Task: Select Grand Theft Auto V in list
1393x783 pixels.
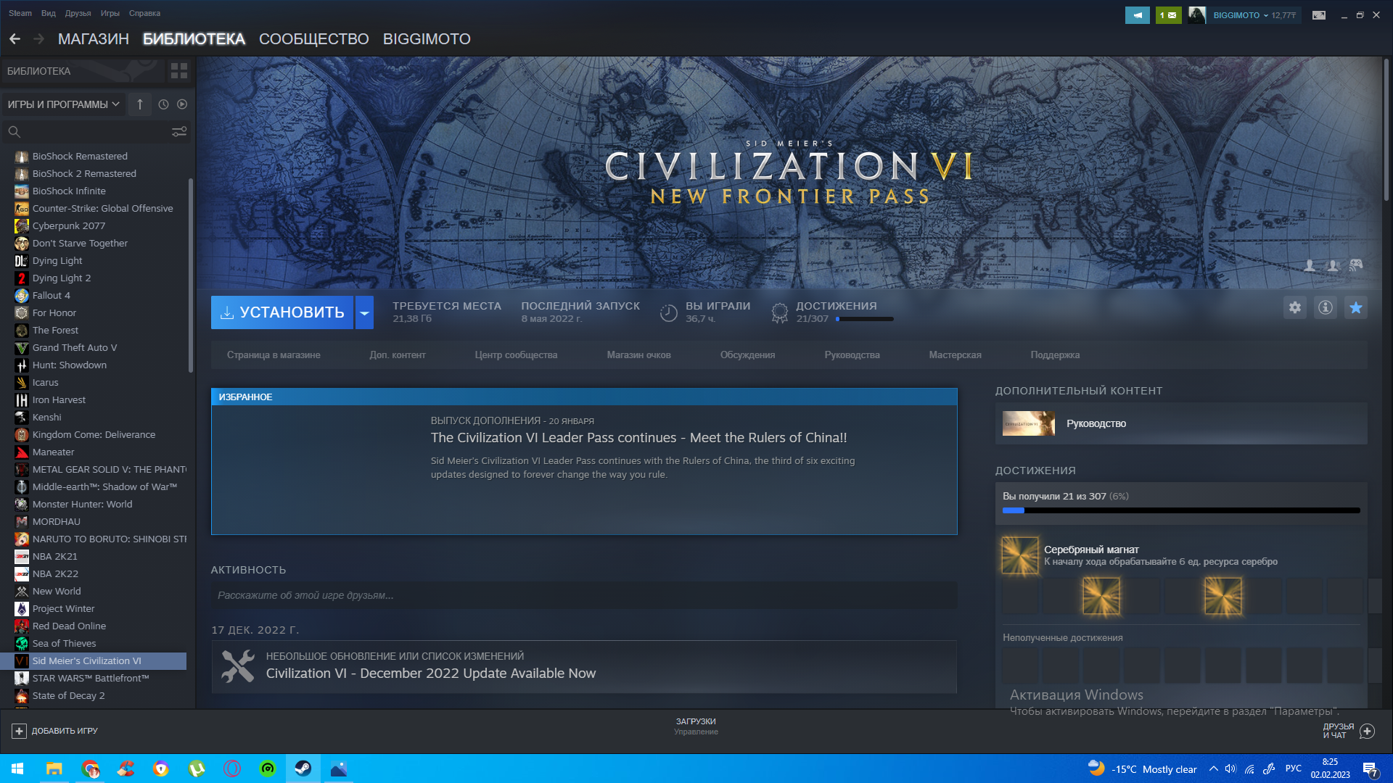Action: pos(94,348)
